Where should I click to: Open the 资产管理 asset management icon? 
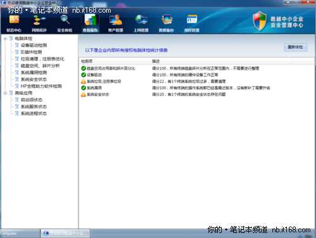point(116,24)
